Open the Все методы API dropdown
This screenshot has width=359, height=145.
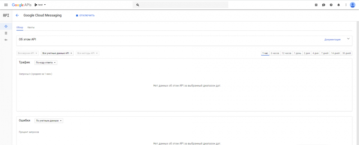pos(88,53)
